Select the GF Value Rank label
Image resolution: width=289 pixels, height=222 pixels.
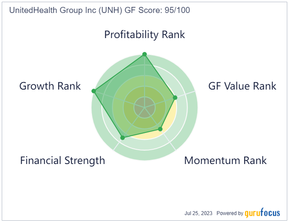coord(242,86)
